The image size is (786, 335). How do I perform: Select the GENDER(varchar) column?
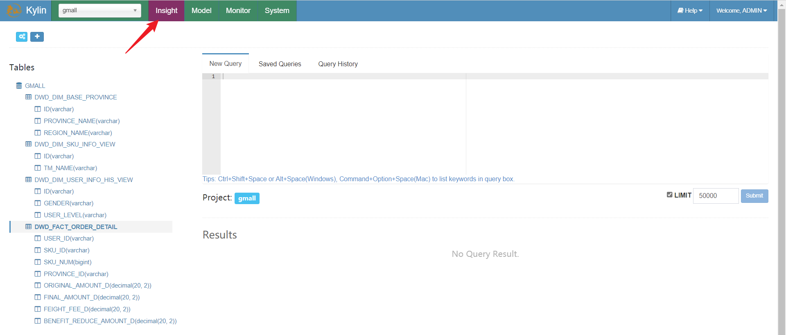(68, 203)
